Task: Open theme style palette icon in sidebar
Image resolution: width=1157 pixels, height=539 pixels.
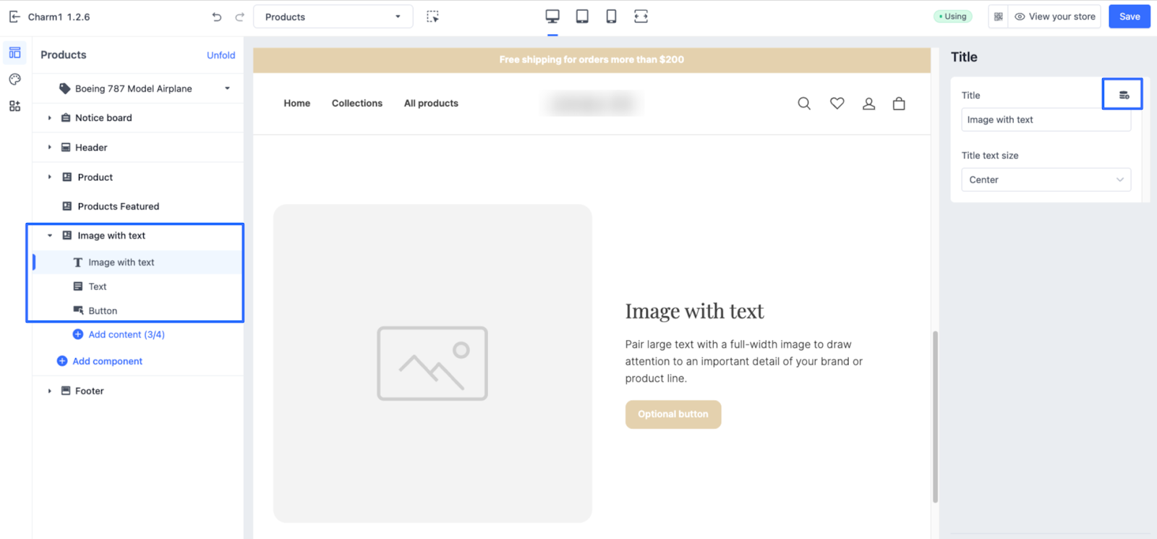Action: 14,80
